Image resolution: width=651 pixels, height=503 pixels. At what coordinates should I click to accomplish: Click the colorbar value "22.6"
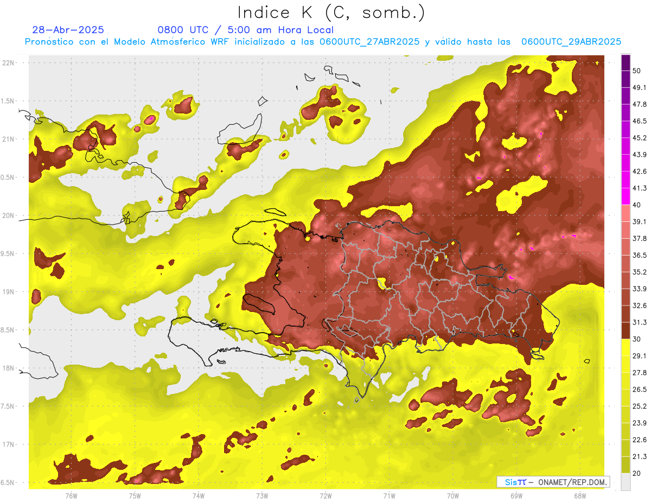(x=639, y=440)
